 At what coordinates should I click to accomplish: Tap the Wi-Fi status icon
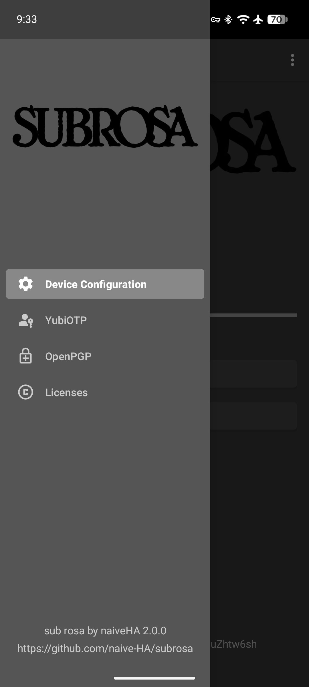coord(243,19)
